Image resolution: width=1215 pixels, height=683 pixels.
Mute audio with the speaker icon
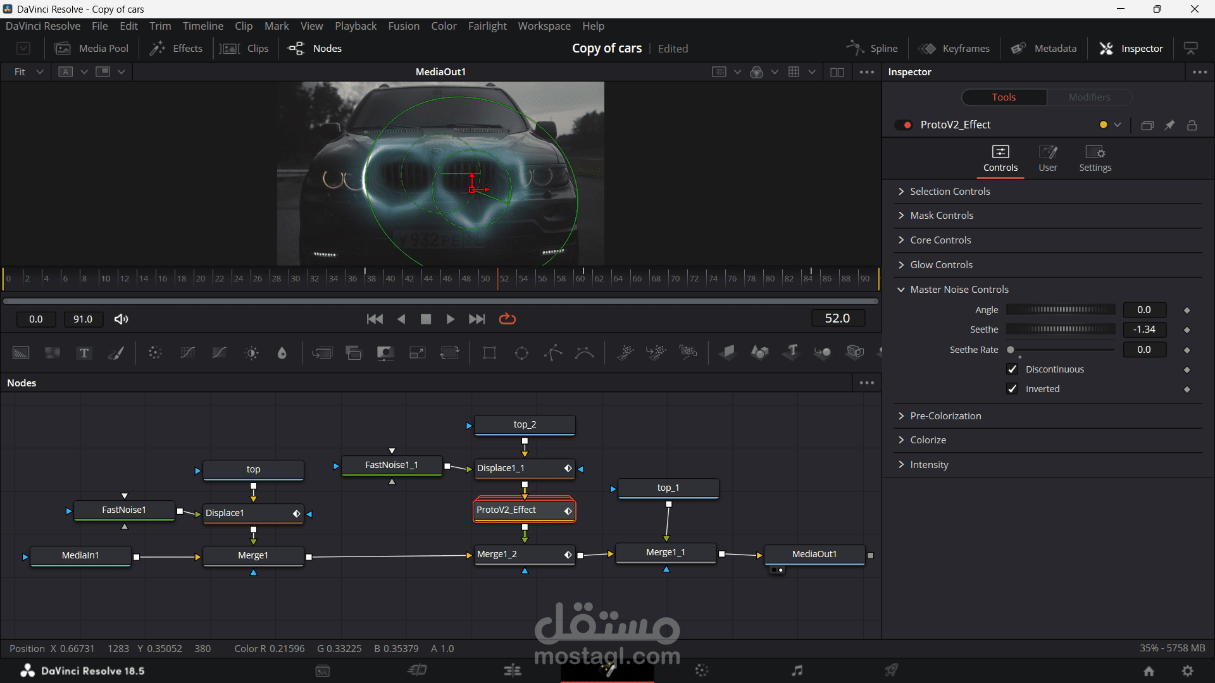[121, 319]
